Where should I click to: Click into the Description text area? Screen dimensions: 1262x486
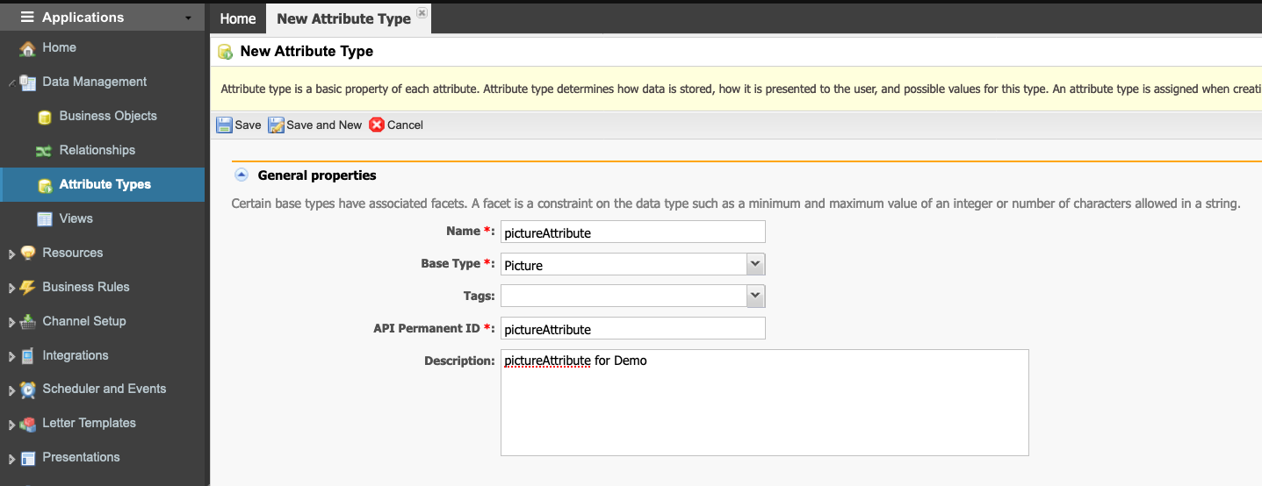click(764, 403)
